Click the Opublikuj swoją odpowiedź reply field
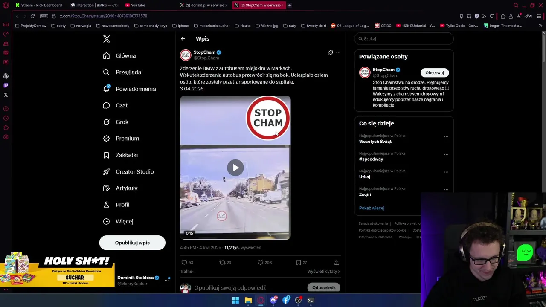Image resolution: width=546 pixels, height=307 pixels. pos(230,288)
